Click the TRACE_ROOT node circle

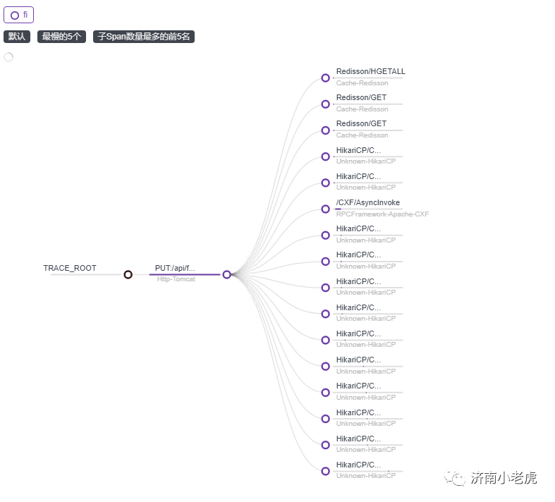pyautogui.click(x=128, y=274)
